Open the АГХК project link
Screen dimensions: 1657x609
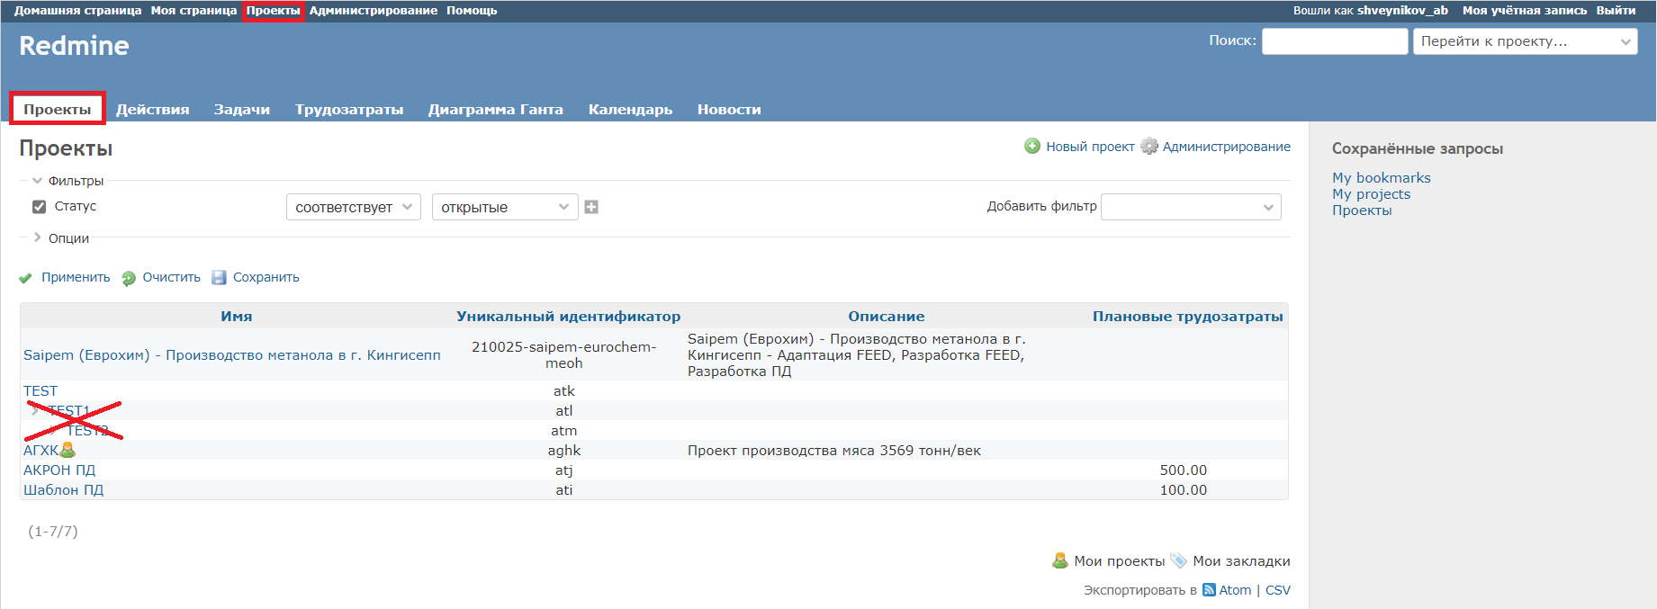pyautogui.click(x=41, y=451)
